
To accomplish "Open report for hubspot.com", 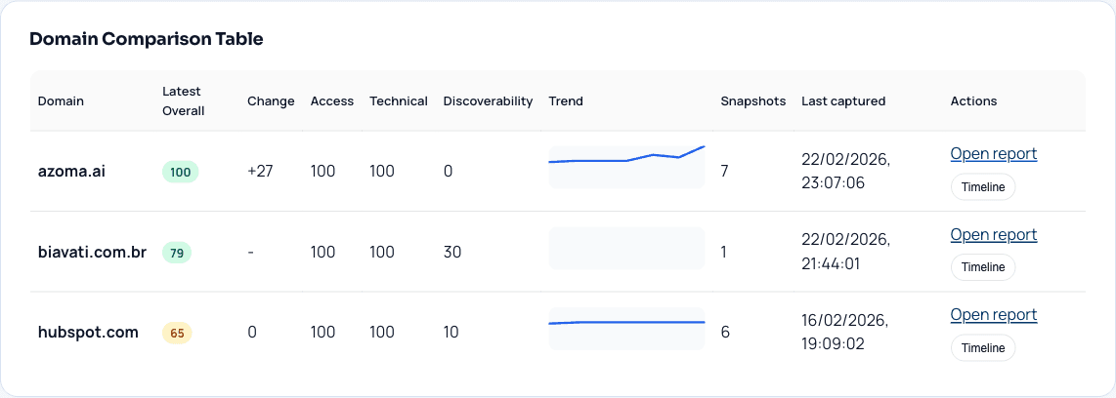I will pos(993,315).
